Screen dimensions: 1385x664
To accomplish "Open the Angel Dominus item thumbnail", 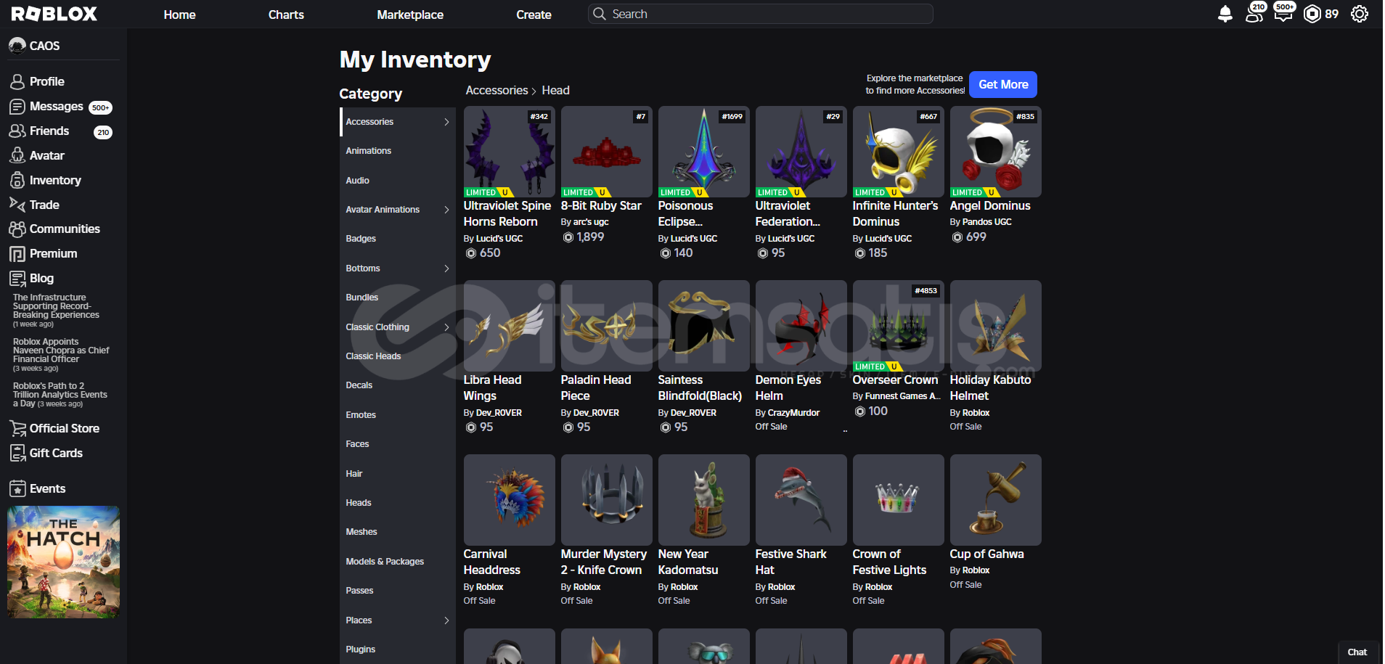I will point(996,152).
